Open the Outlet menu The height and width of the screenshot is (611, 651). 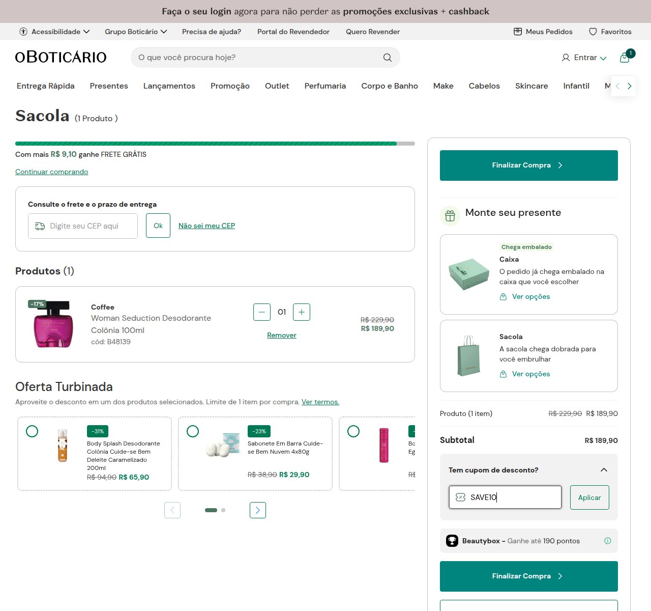(x=277, y=86)
